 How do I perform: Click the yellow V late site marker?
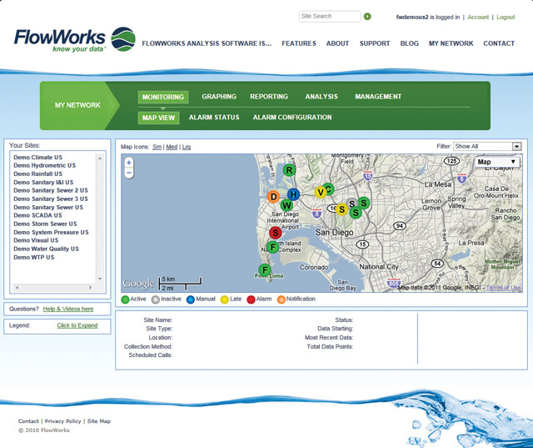coord(320,193)
